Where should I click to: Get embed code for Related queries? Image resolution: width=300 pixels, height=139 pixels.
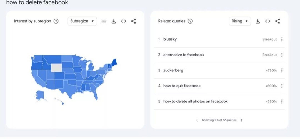268,21
